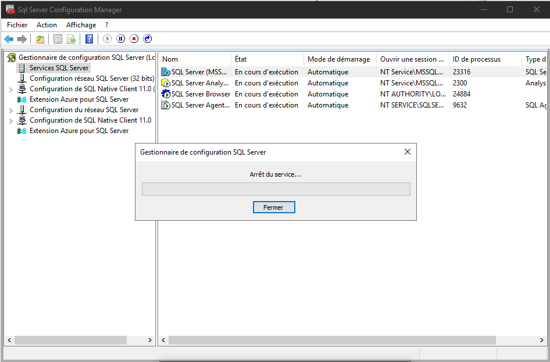Click left scroll arrow of tree pane
This screenshot has height=362, width=550.
tap(9, 341)
